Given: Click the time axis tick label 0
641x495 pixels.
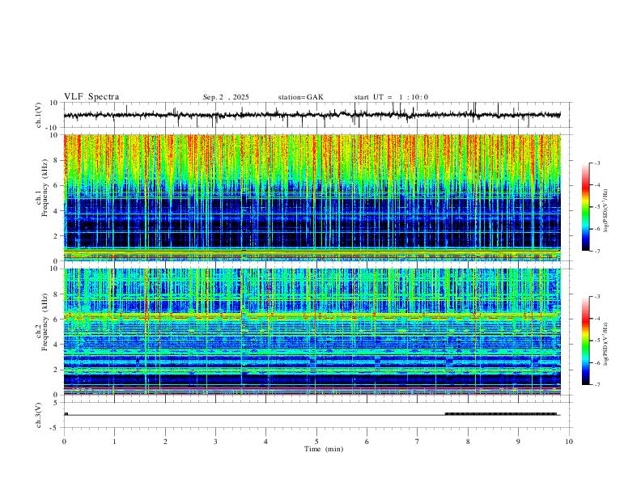Looking at the screenshot, I should (64, 442).
